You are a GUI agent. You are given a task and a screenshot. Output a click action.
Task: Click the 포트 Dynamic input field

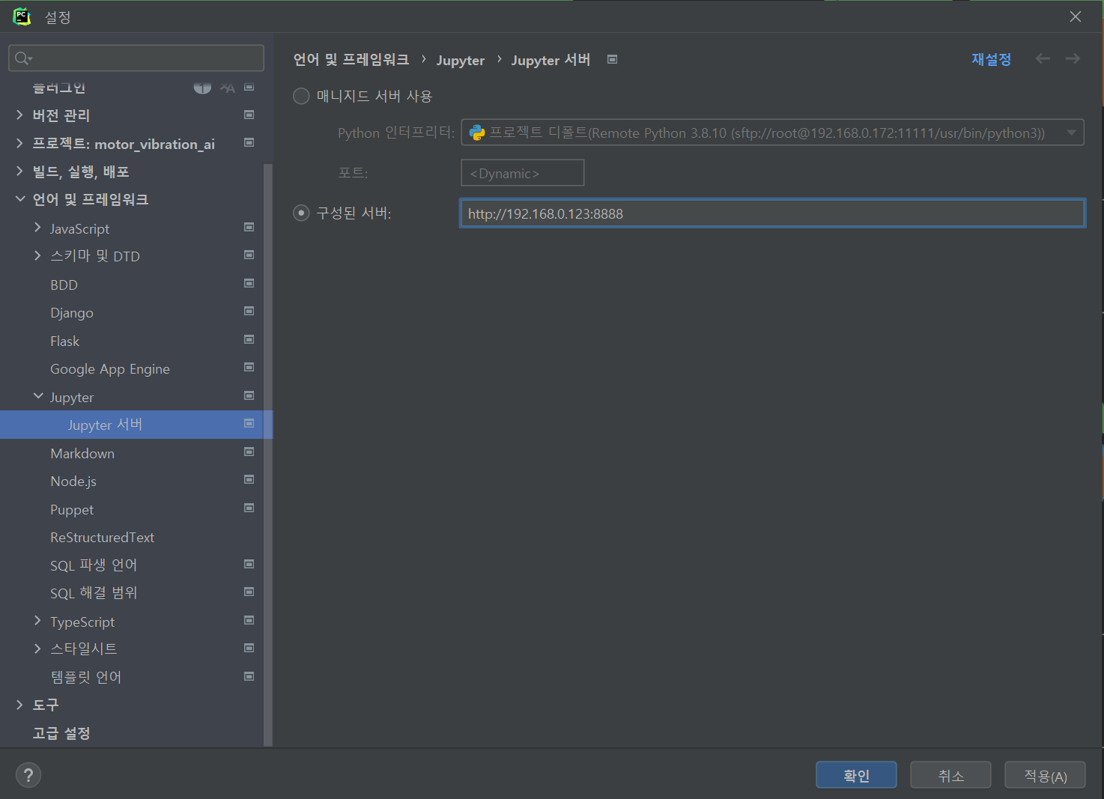pos(523,173)
